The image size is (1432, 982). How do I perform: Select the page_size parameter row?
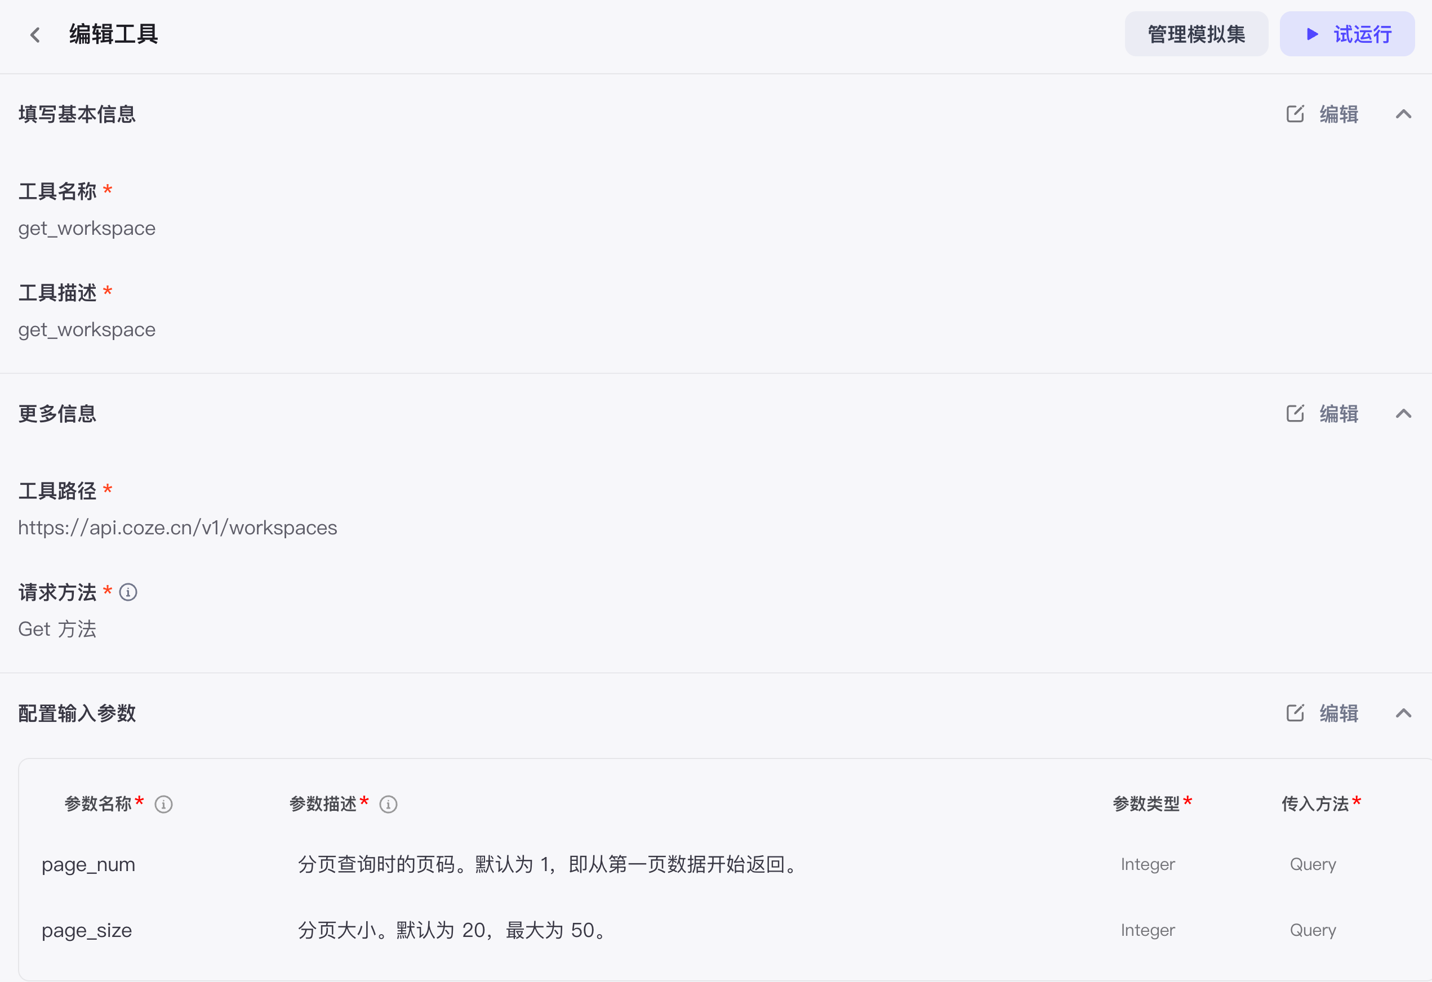pos(87,930)
